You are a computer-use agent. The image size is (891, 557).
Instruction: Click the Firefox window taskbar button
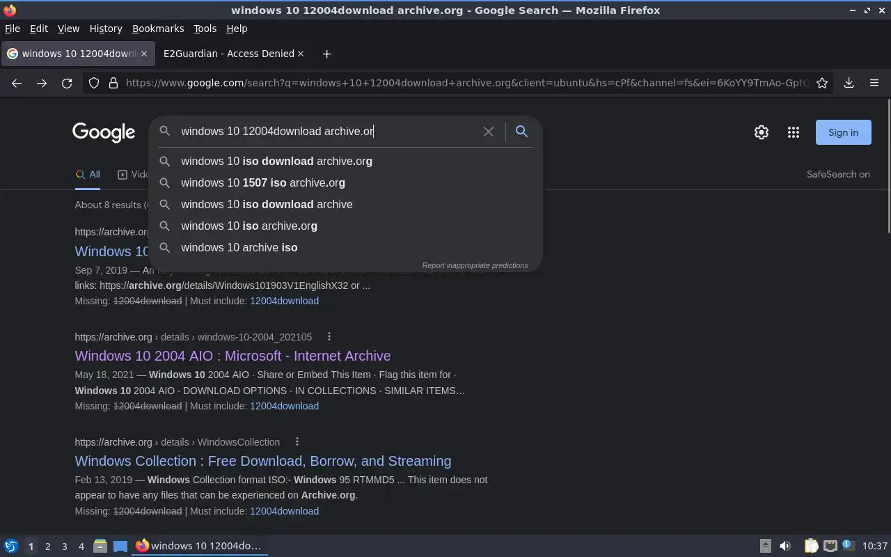point(200,546)
